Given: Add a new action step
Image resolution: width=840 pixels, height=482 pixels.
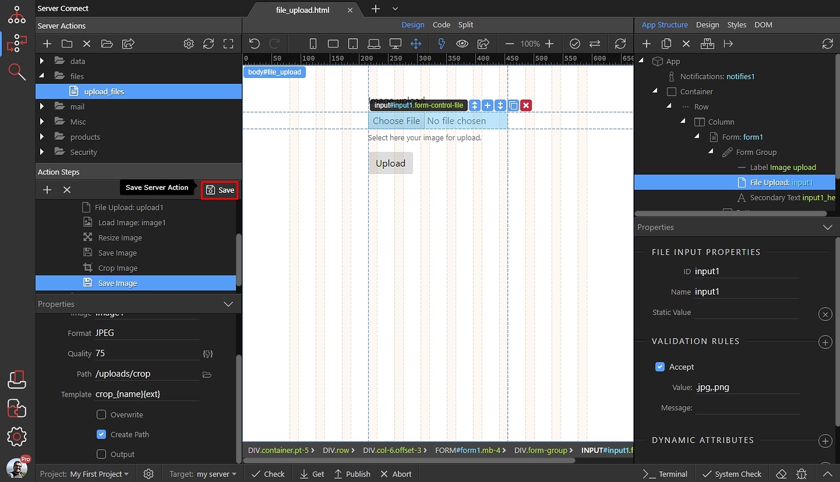Looking at the screenshot, I should click(x=47, y=190).
